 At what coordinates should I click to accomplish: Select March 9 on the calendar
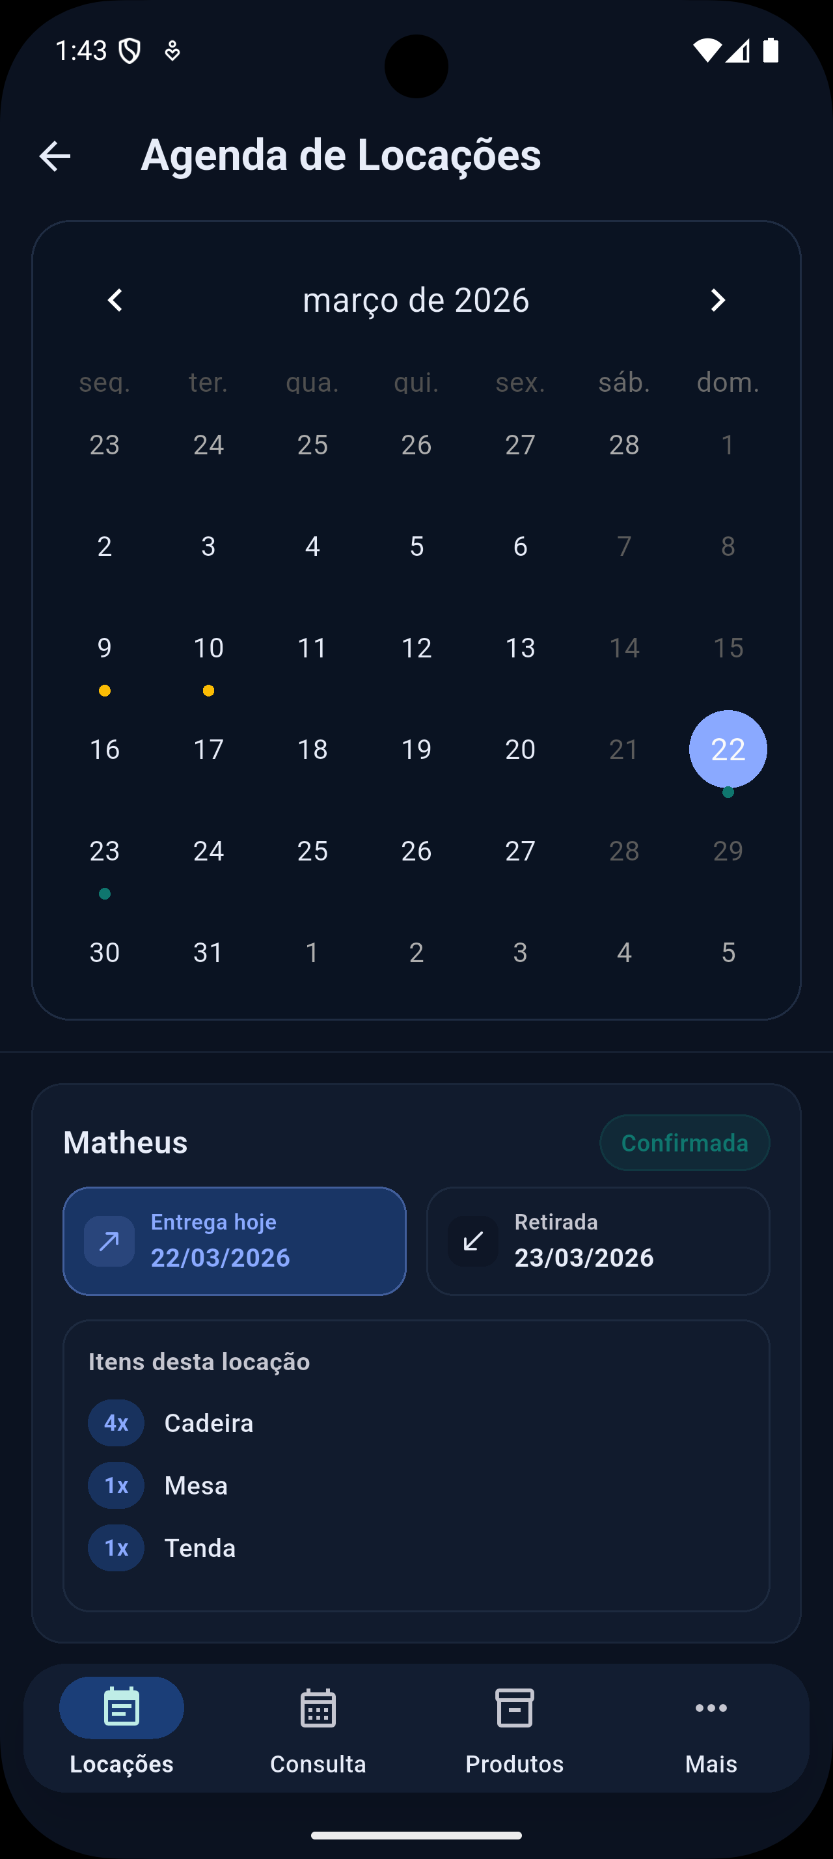click(105, 648)
